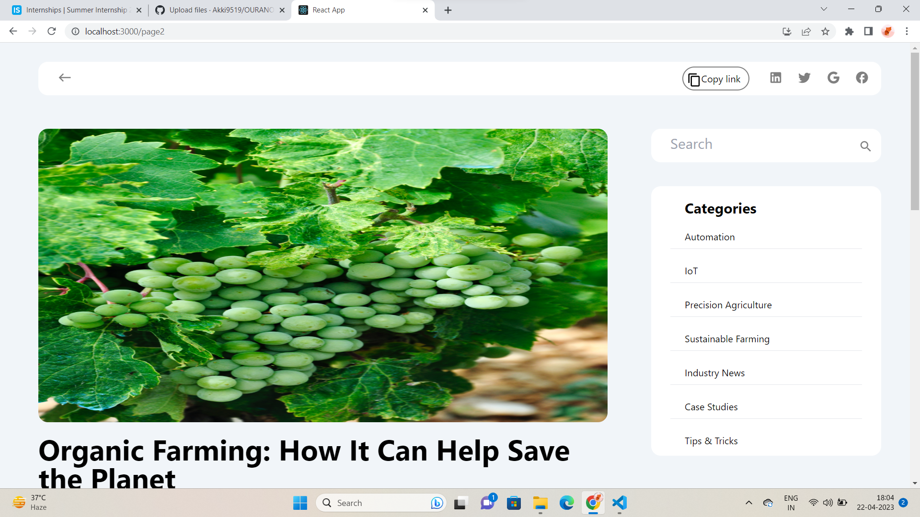Screen dimensions: 920x517
Task: Go back in browser history
Action: click(x=13, y=31)
